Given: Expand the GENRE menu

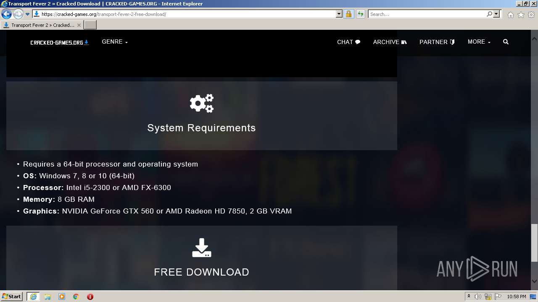Looking at the screenshot, I should point(115,42).
